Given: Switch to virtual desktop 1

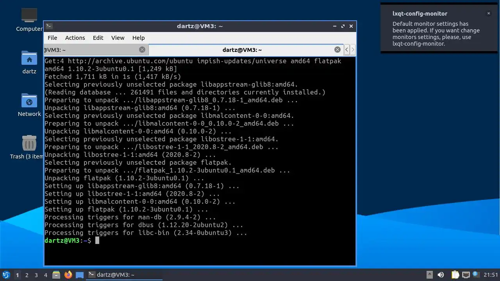Looking at the screenshot, I should point(17,275).
